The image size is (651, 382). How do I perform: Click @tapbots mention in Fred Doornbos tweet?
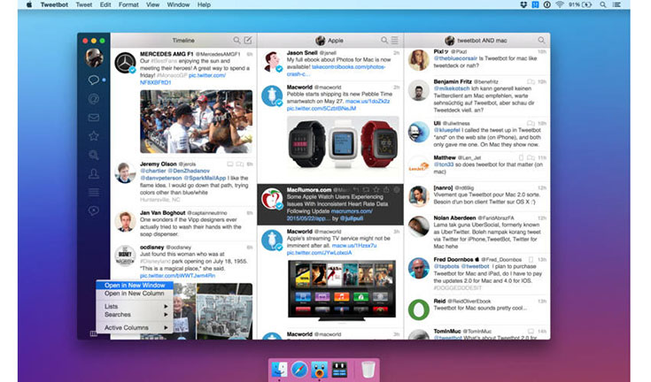click(446, 266)
